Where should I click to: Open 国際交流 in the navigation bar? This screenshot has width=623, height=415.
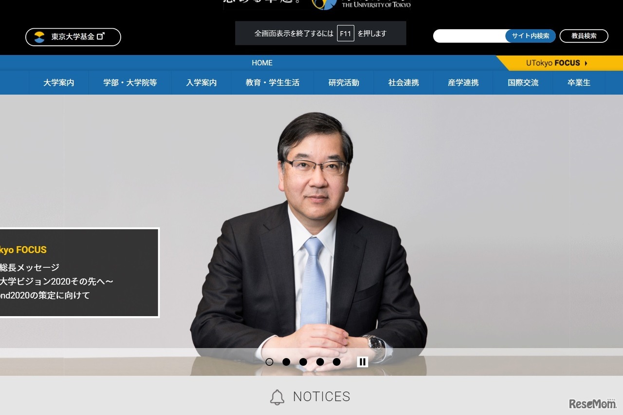(x=523, y=83)
